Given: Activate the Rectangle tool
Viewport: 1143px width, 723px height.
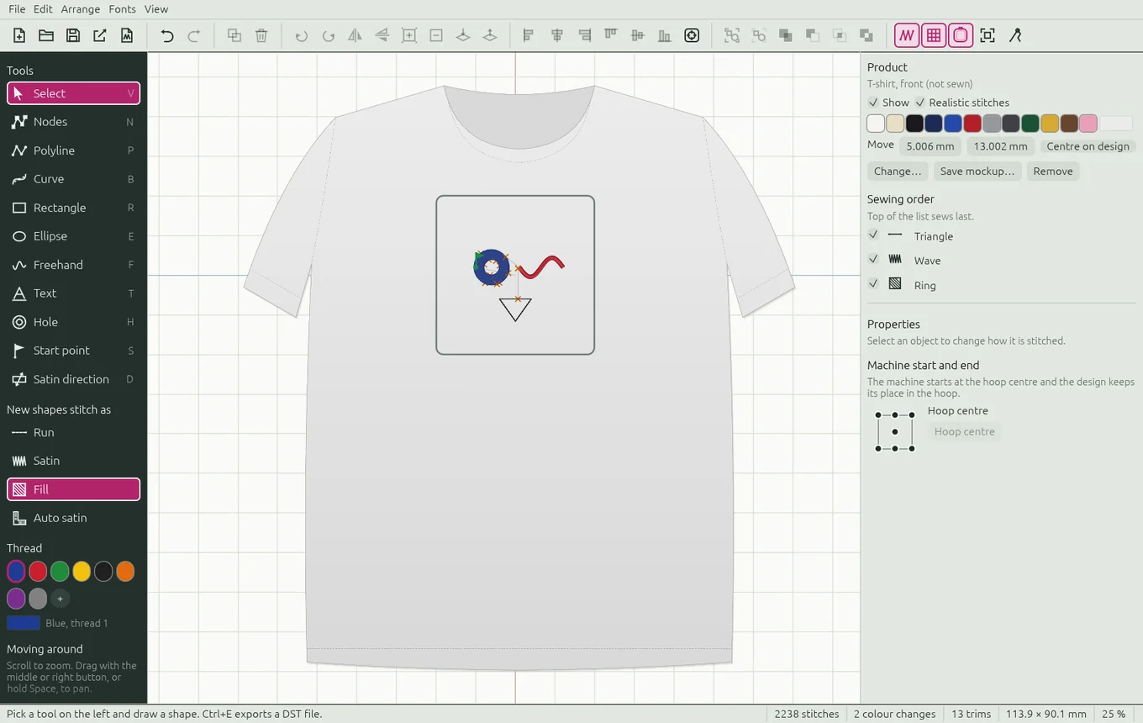Looking at the screenshot, I should click(x=73, y=208).
